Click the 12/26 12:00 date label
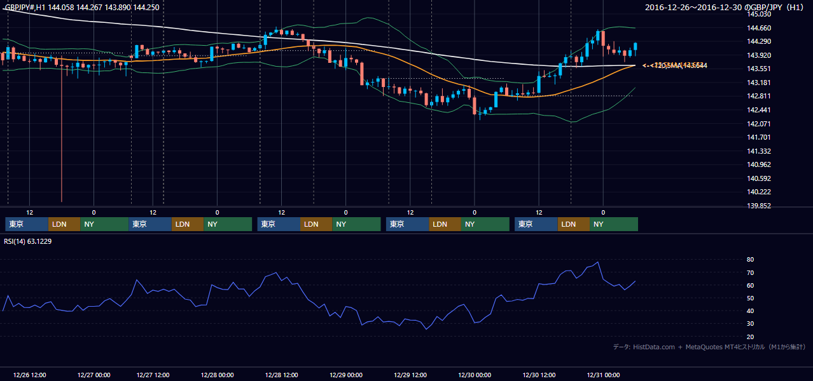Image resolution: width=813 pixels, height=381 pixels. pos(29,375)
